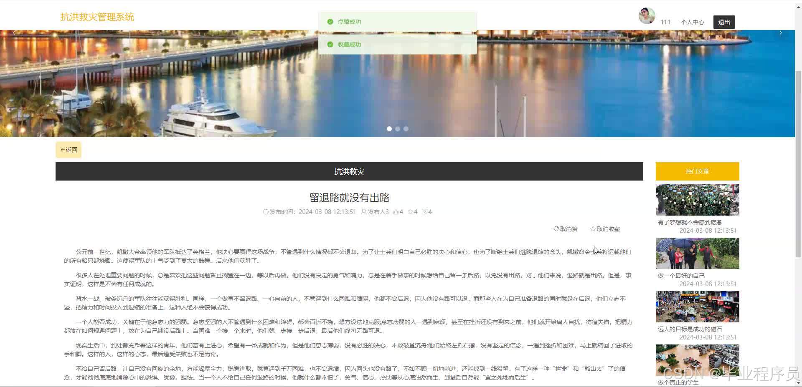Click the green success check on 点赞成功 toast
The height and width of the screenshot is (387, 802).
click(x=330, y=21)
